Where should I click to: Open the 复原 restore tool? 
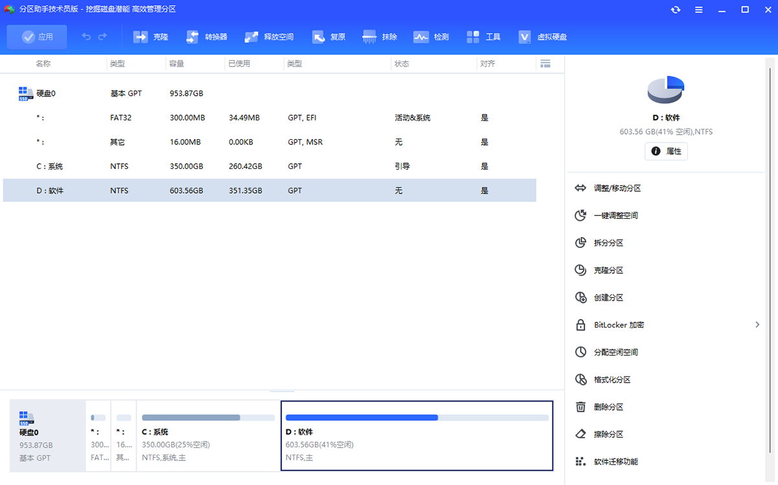coord(329,37)
